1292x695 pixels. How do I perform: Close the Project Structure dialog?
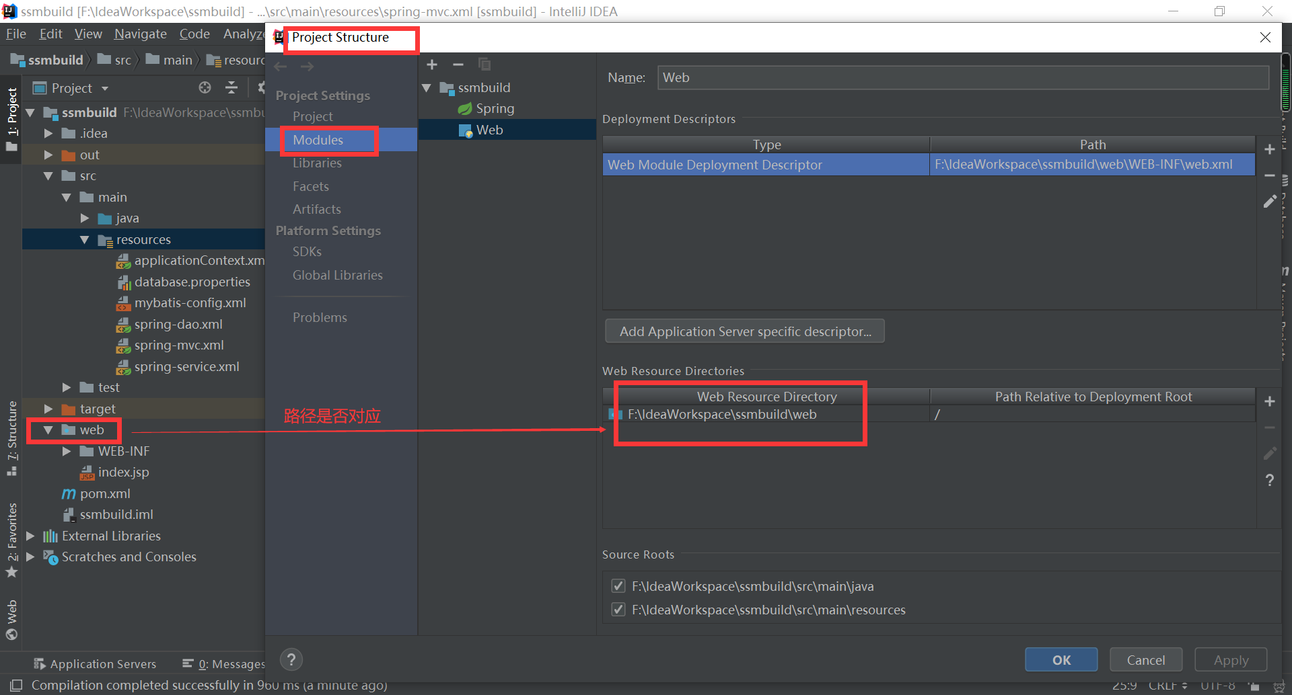pos(1265,38)
